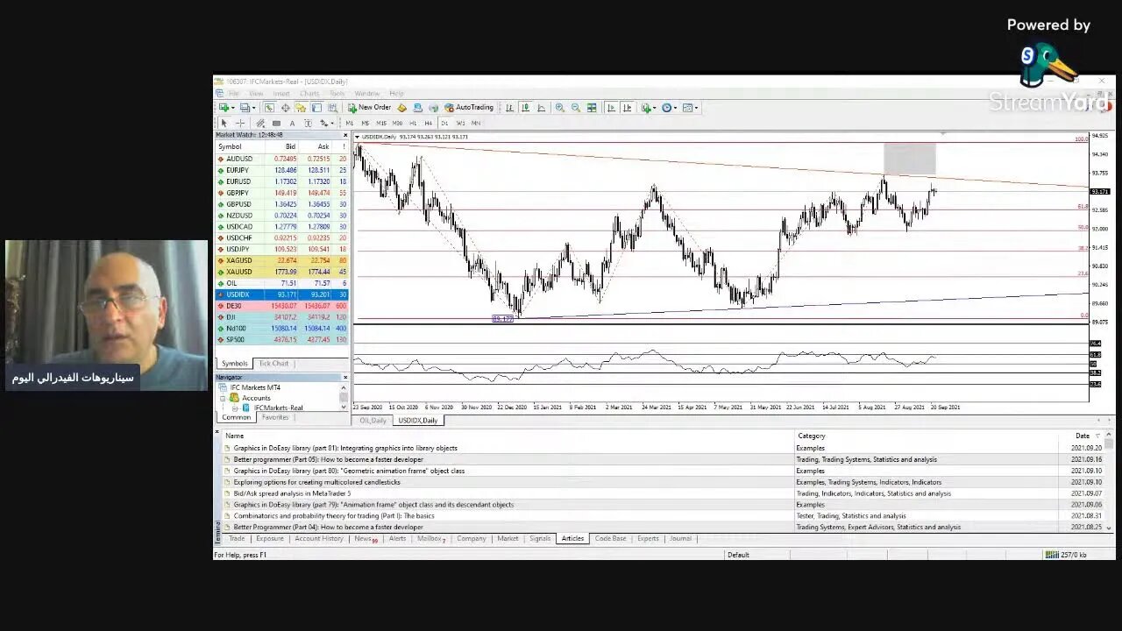This screenshot has height=631, width=1122.
Task: Open the Profiles toolbar icon
Action: tap(246, 108)
